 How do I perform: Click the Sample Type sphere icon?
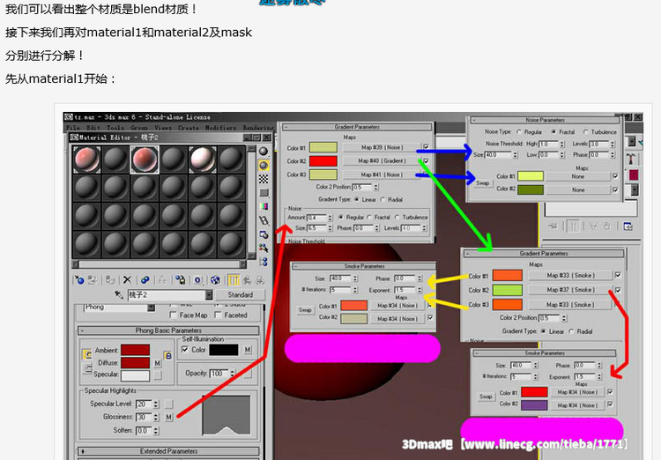pos(264,152)
